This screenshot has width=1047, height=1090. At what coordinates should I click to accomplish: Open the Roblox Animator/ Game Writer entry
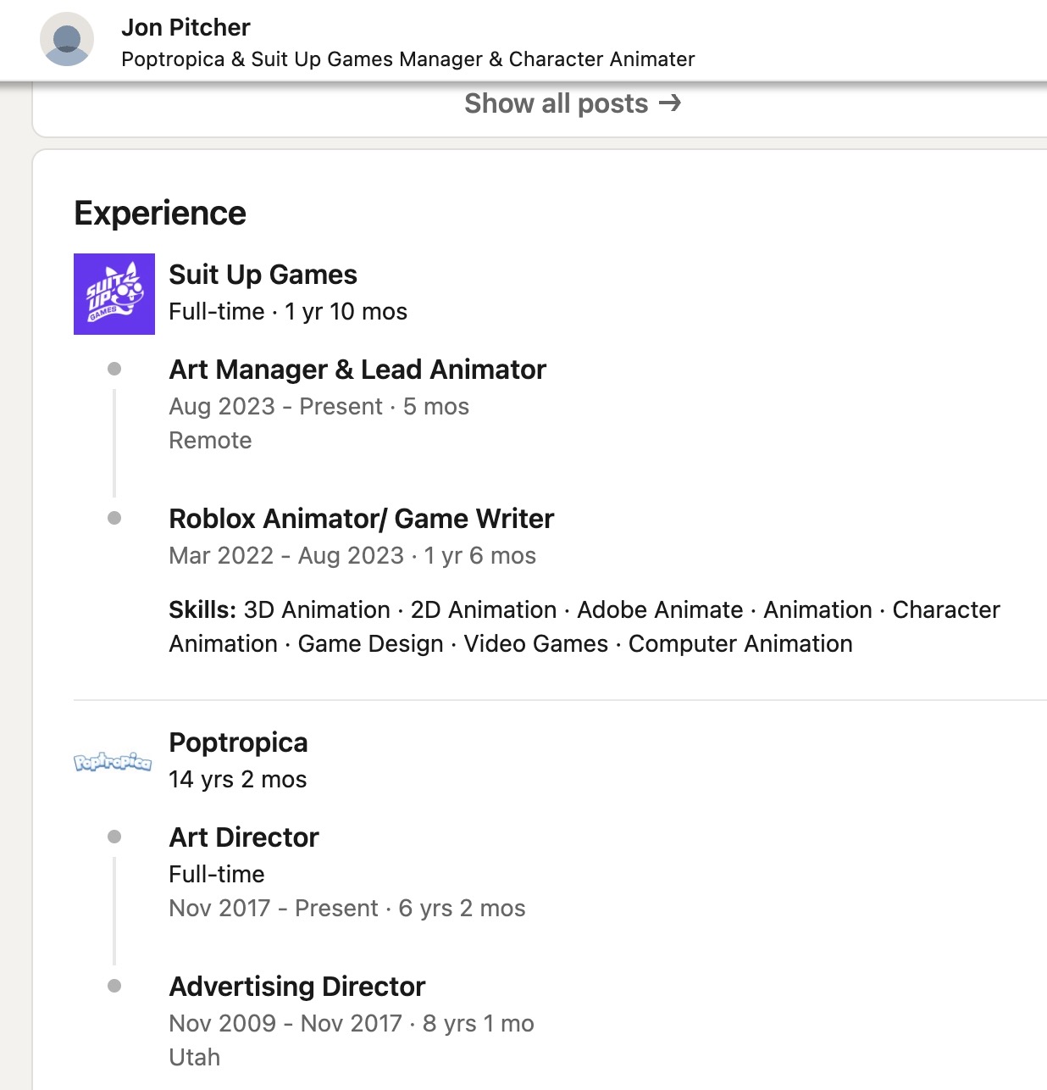361,518
